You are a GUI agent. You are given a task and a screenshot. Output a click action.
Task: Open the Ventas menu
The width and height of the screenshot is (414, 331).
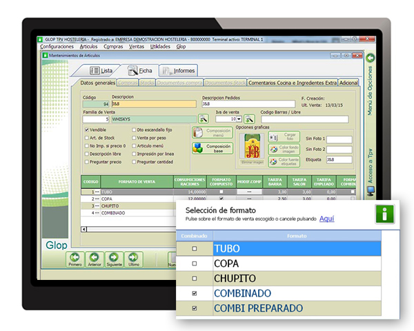(x=137, y=46)
